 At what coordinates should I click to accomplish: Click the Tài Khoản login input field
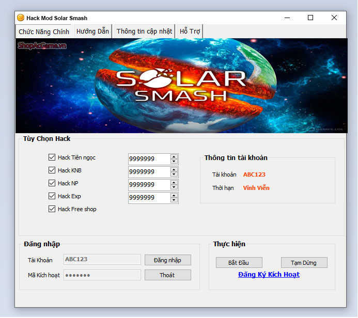pyautogui.click(x=102, y=259)
